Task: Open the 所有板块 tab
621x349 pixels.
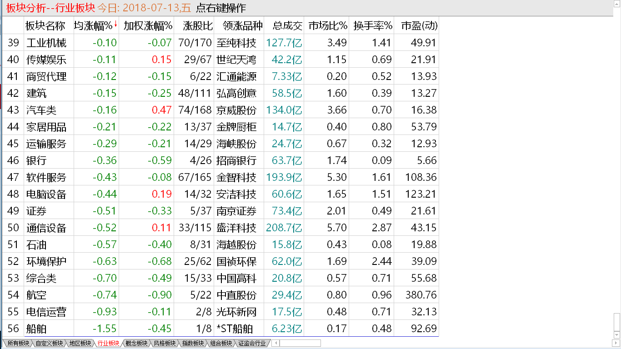Action: pyautogui.click(x=18, y=343)
